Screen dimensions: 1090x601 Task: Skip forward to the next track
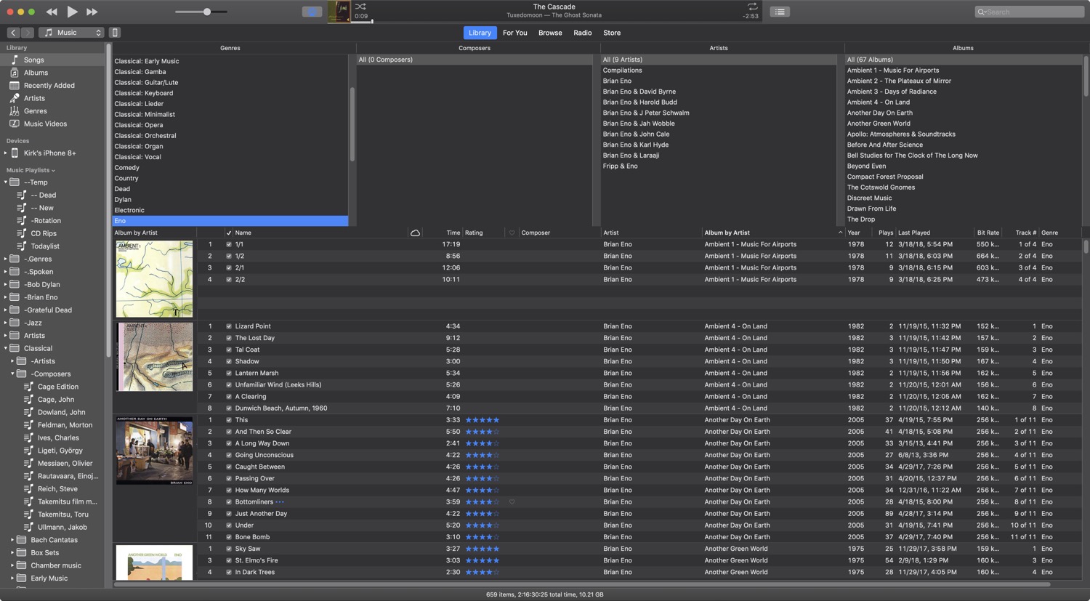(x=92, y=12)
